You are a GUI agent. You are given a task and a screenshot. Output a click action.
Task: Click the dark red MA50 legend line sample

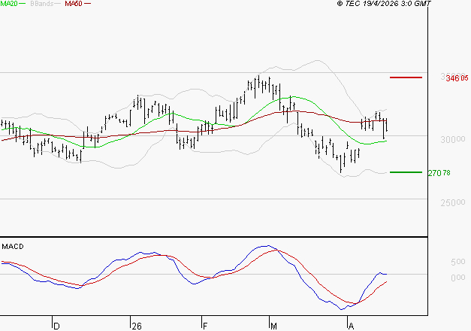pos(88,5)
